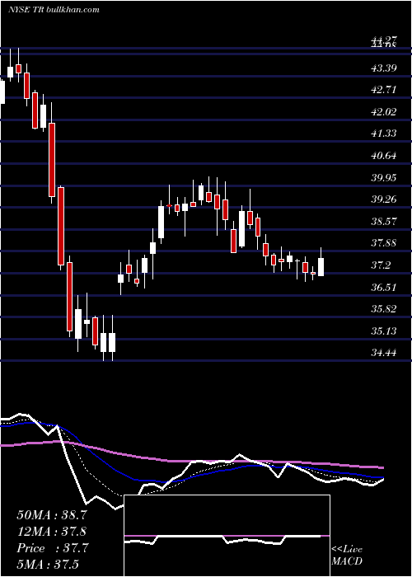Select the 34.44 price level label

click(383, 353)
